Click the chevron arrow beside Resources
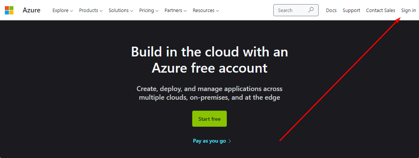This screenshot has width=419, height=158. 217,11
